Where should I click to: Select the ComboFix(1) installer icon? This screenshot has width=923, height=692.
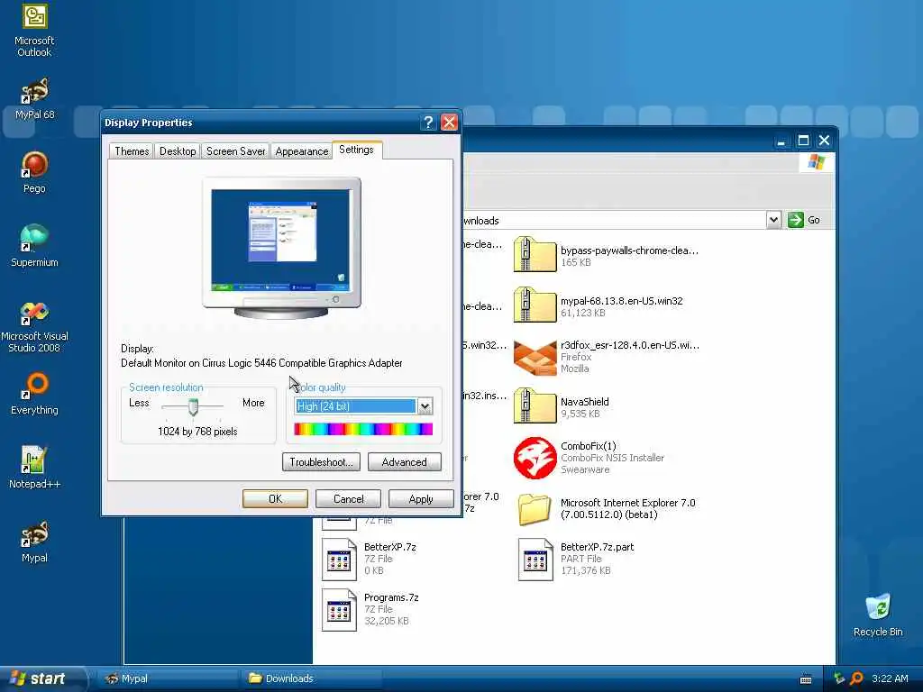(x=535, y=458)
